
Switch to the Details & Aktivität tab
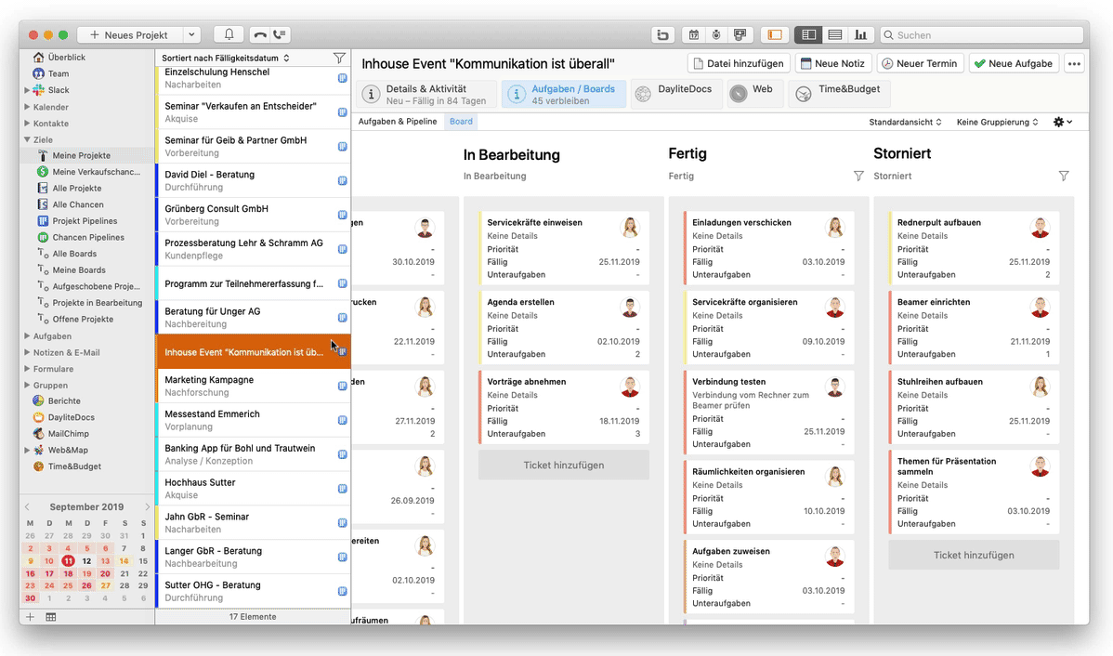(x=426, y=94)
